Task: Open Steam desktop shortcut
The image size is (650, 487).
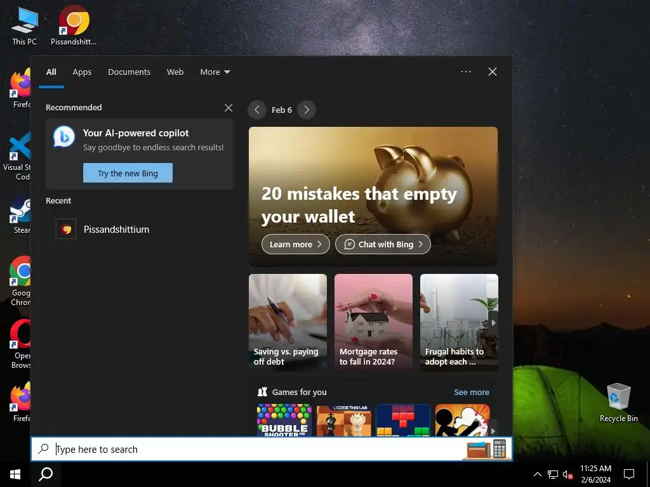Action: pos(21,216)
